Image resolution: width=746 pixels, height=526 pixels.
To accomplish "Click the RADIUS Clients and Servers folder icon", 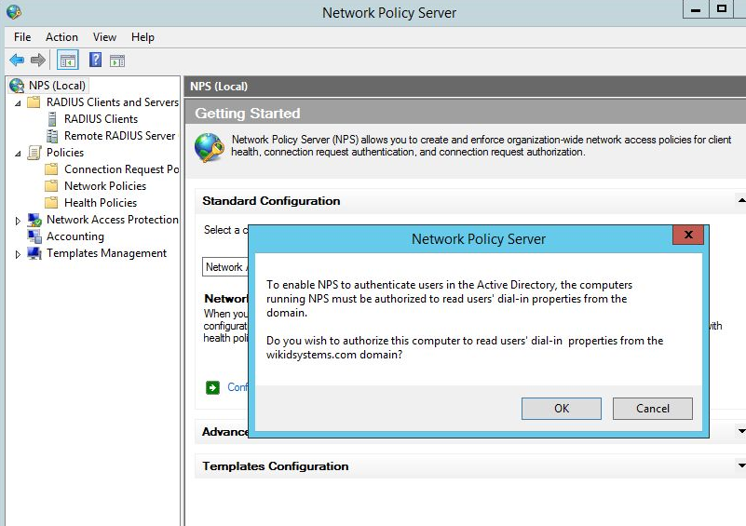I will (x=34, y=102).
